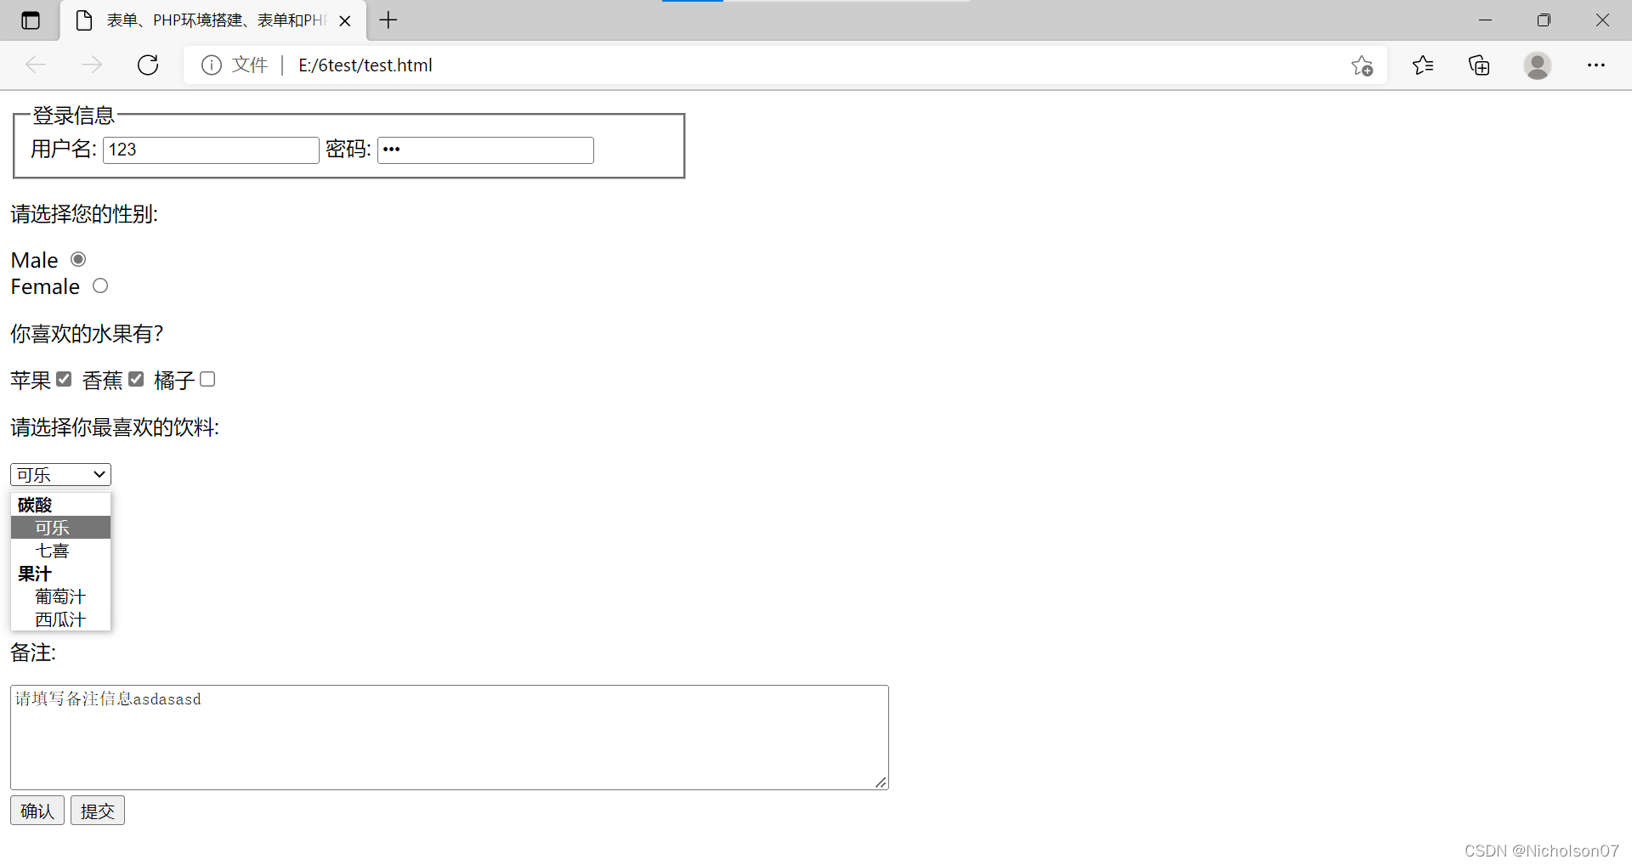Open the Favorites list

(1423, 65)
